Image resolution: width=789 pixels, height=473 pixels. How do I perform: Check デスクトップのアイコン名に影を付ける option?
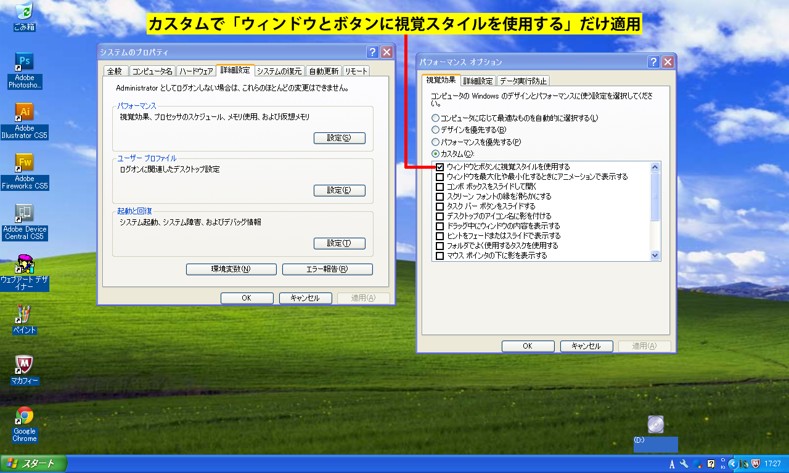tap(440, 216)
